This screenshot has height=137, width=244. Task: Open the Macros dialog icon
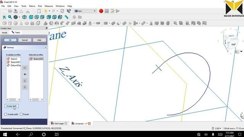(x=112, y=11)
